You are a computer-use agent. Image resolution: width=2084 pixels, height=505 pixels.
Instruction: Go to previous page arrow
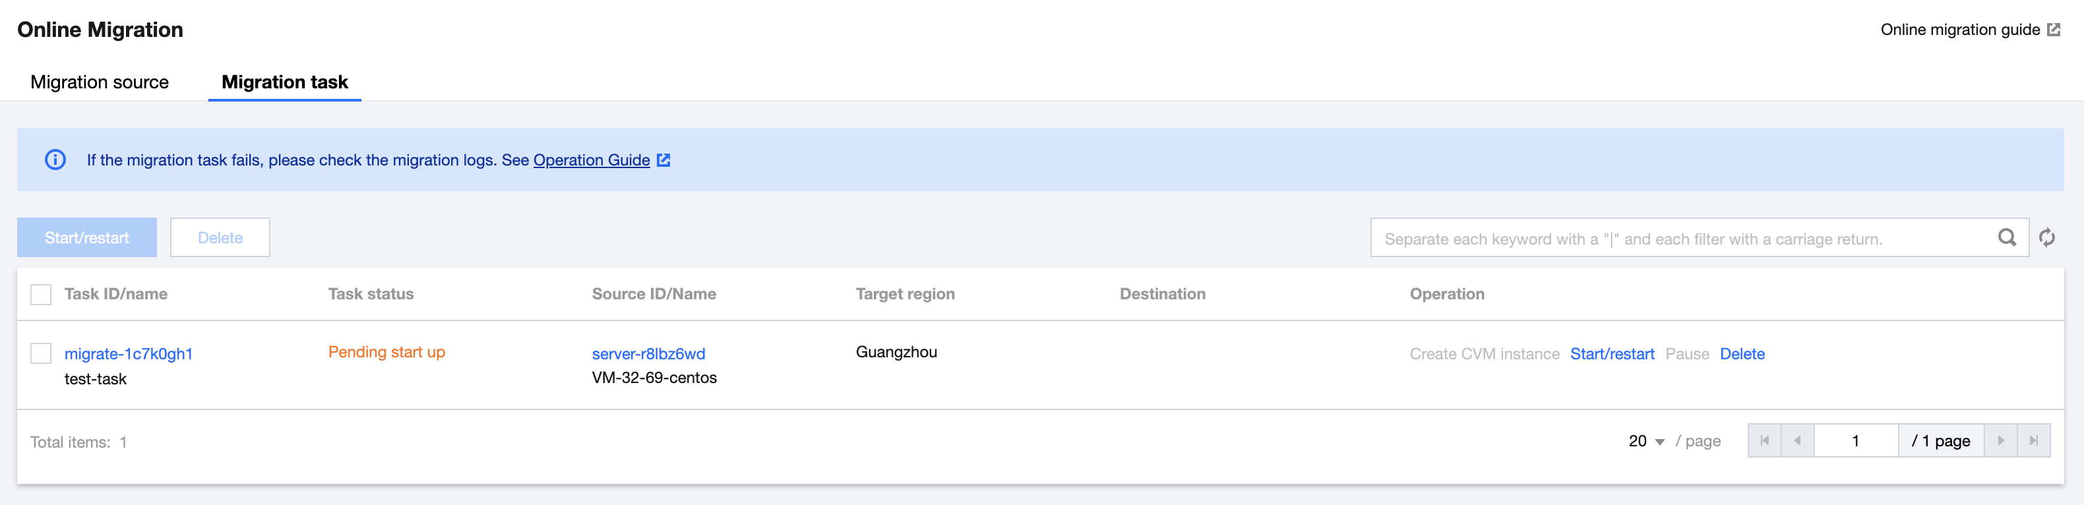point(1798,441)
